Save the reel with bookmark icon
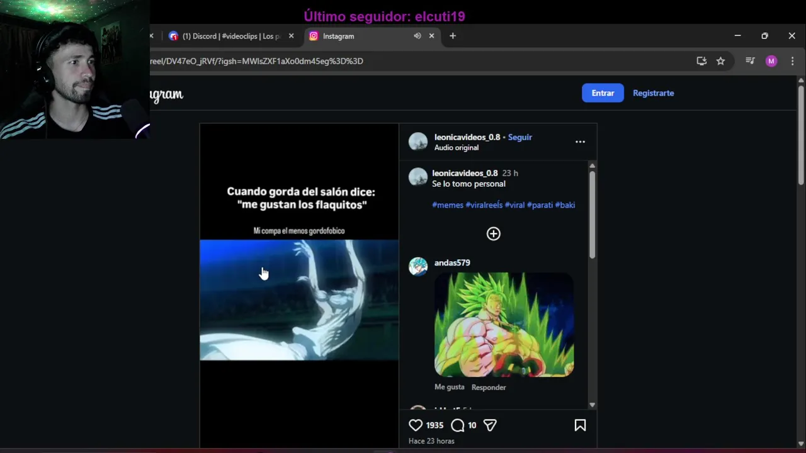The height and width of the screenshot is (453, 806). coord(580,425)
